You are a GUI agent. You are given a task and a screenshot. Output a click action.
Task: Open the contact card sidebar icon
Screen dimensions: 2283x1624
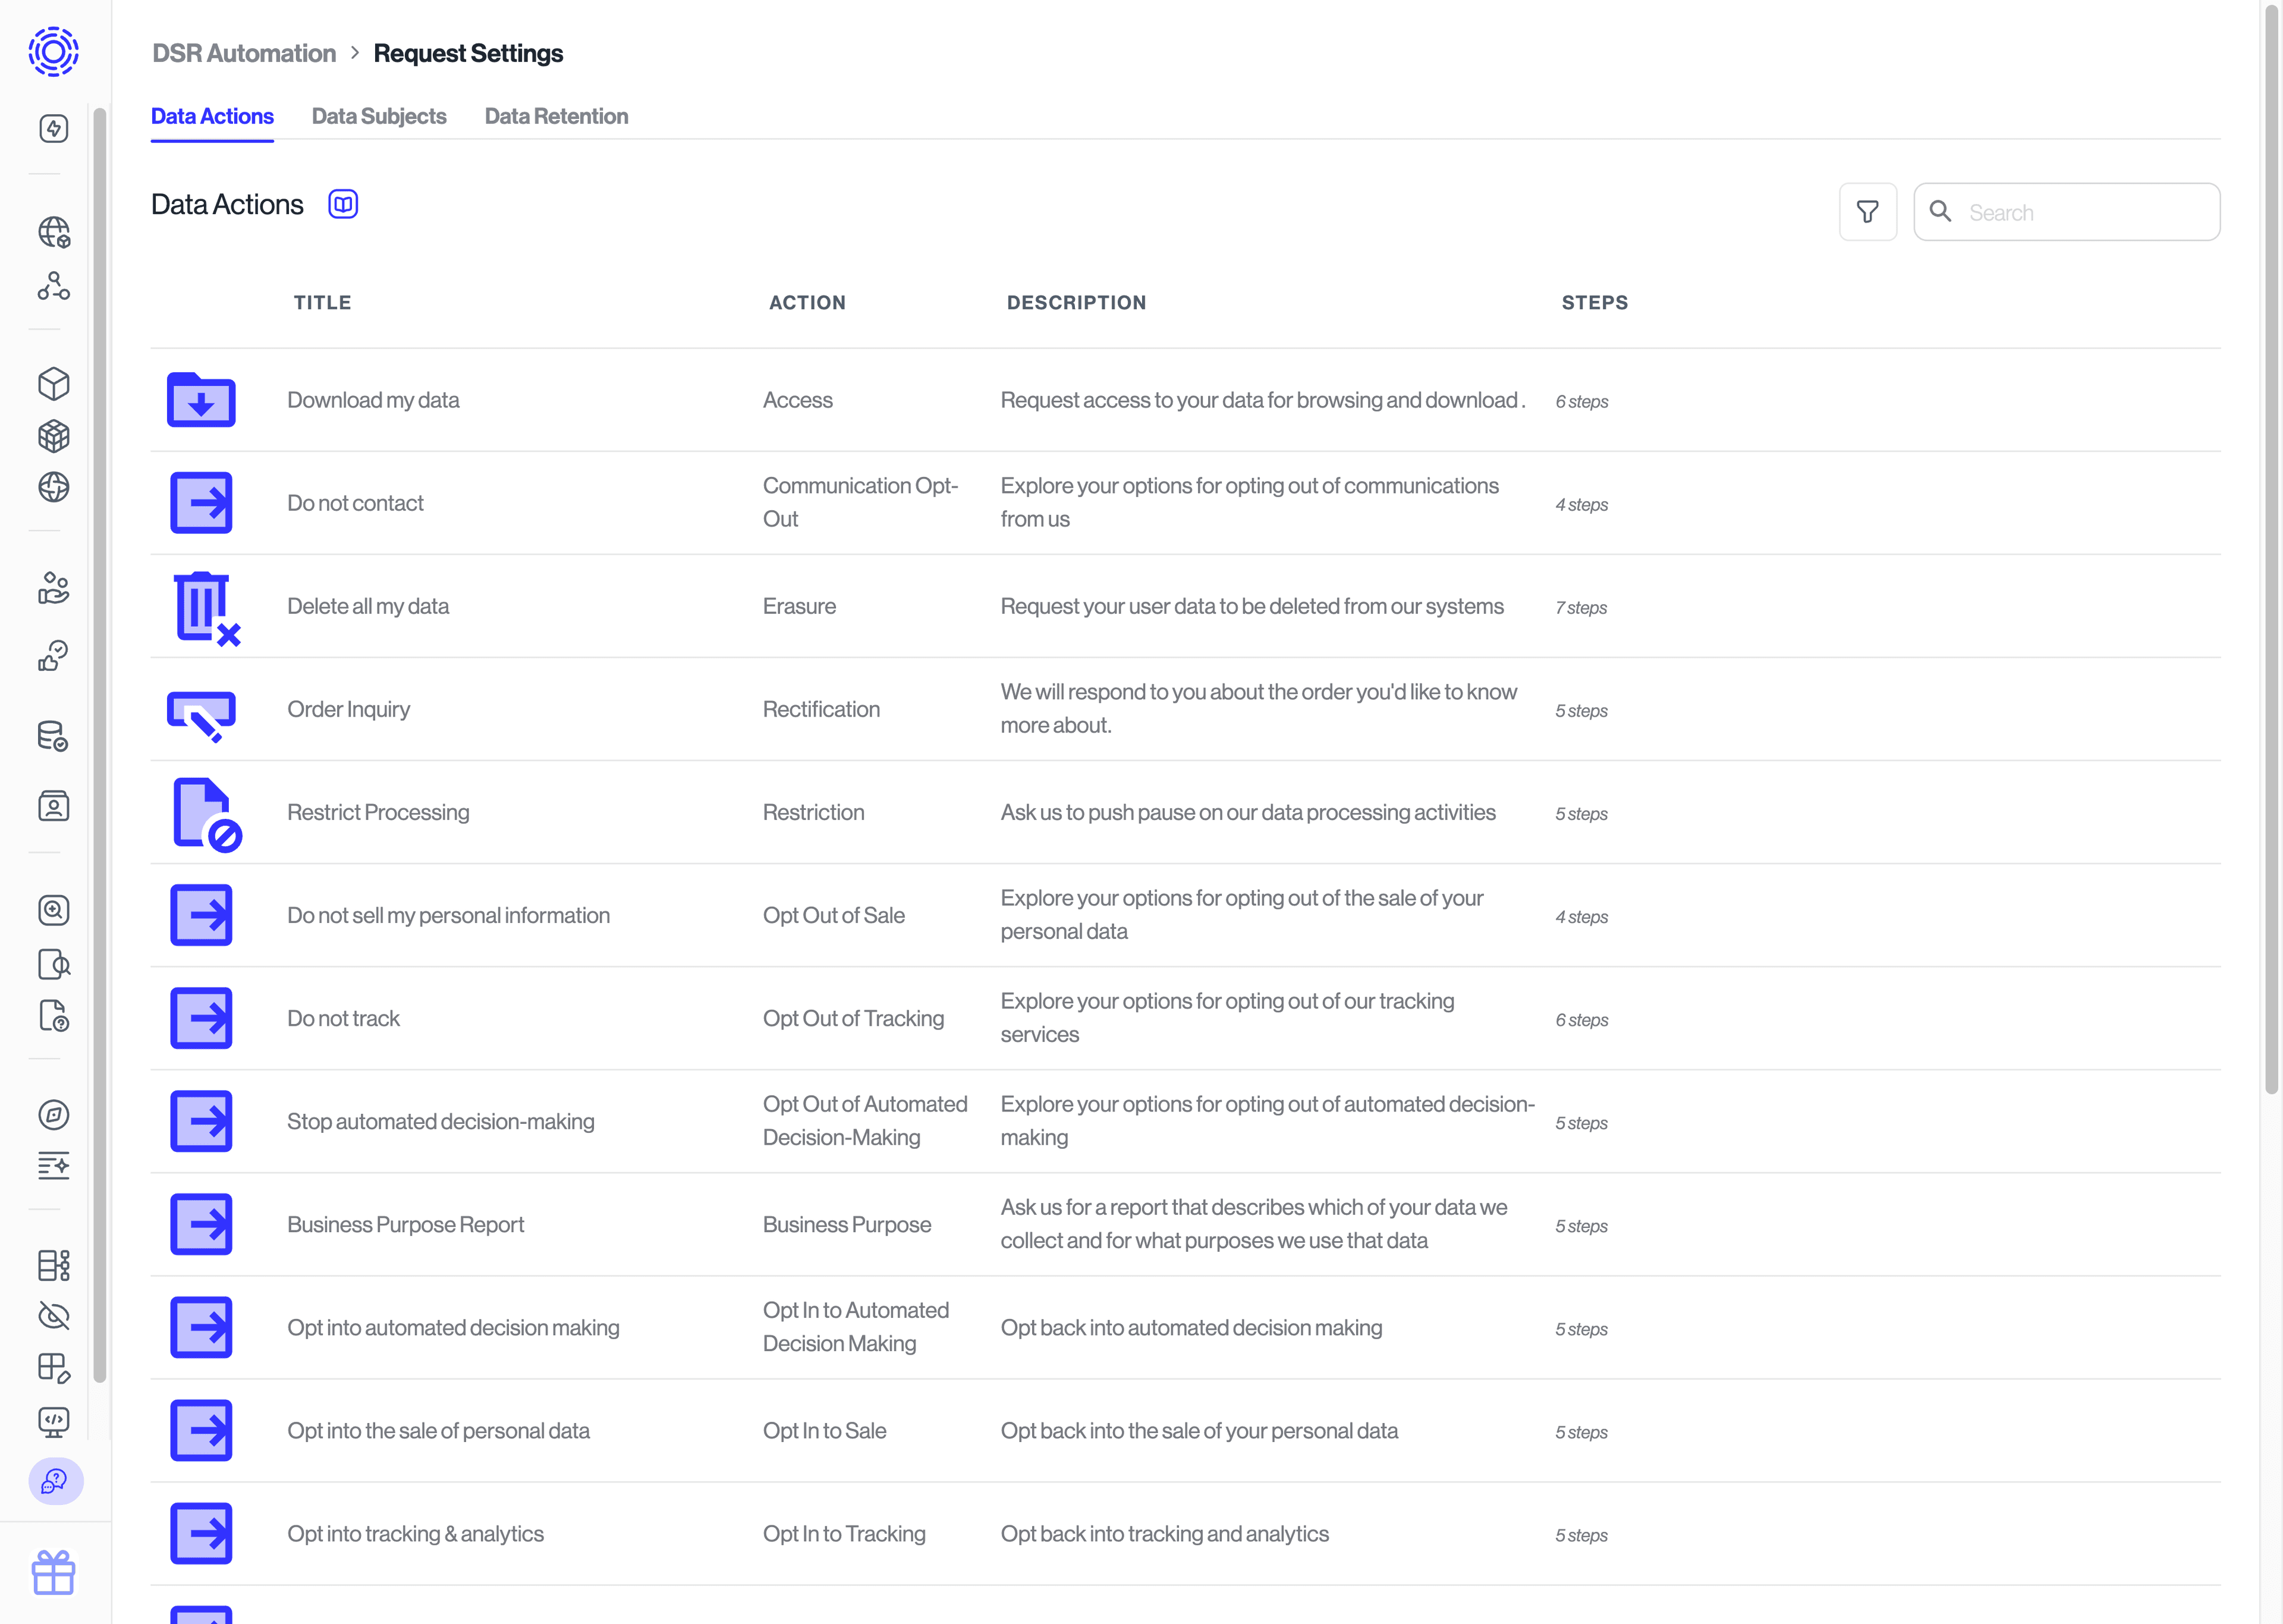(53, 806)
